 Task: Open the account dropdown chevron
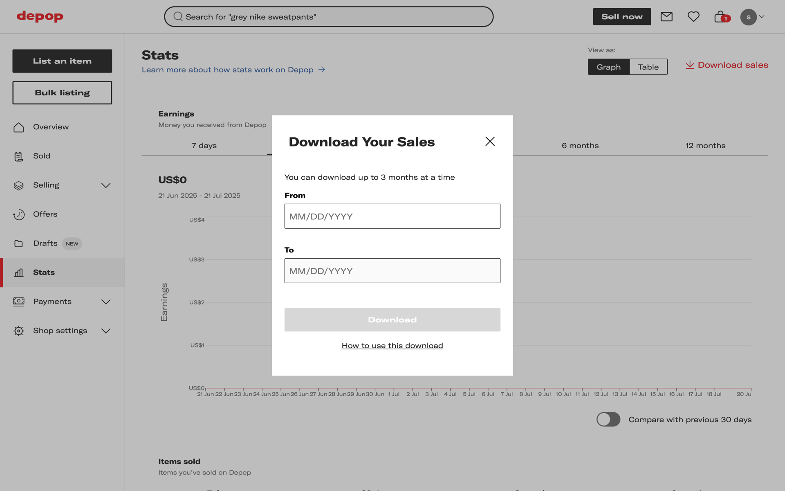762,17
